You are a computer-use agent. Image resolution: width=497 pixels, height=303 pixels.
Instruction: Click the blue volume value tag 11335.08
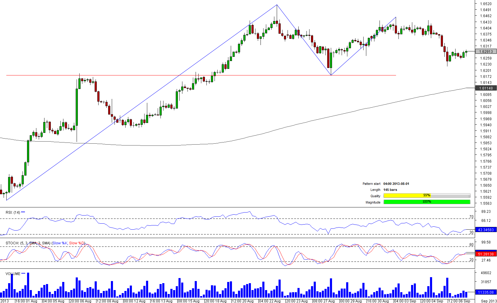pos(486,292)
